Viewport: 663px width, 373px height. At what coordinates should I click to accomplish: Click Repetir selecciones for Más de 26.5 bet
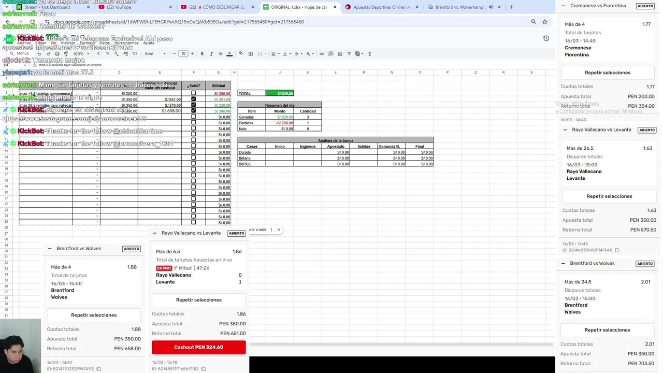click(609, 196)
